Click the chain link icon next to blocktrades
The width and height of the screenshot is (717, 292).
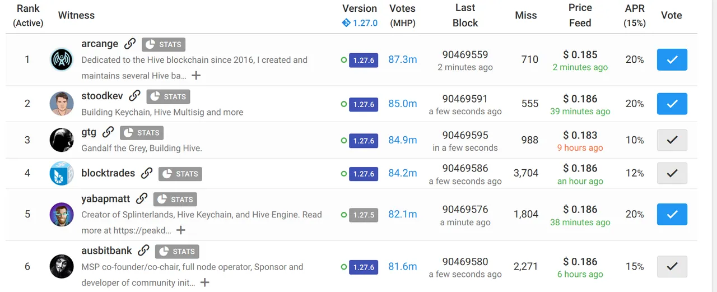tap(147, 173)
